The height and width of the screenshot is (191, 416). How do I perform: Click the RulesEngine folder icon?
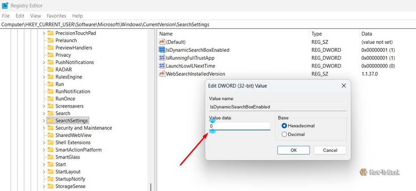pos(50,77)
